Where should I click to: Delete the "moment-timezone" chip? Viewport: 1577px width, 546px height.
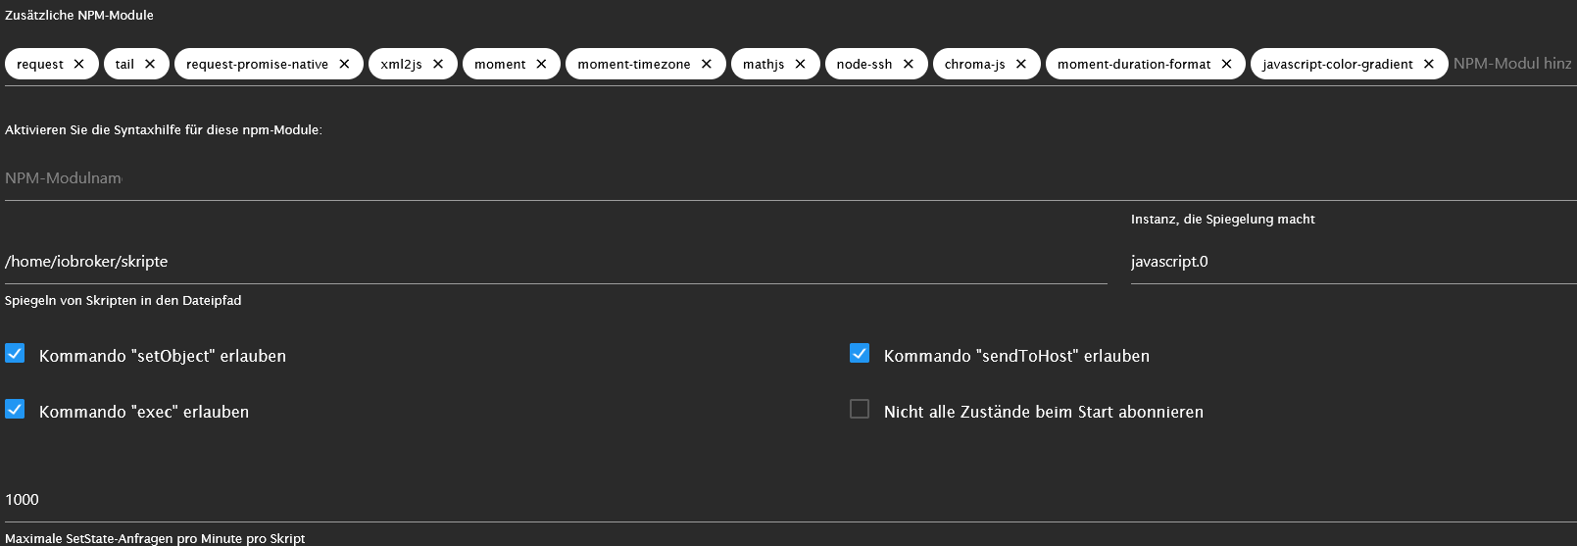pos(707,64)
